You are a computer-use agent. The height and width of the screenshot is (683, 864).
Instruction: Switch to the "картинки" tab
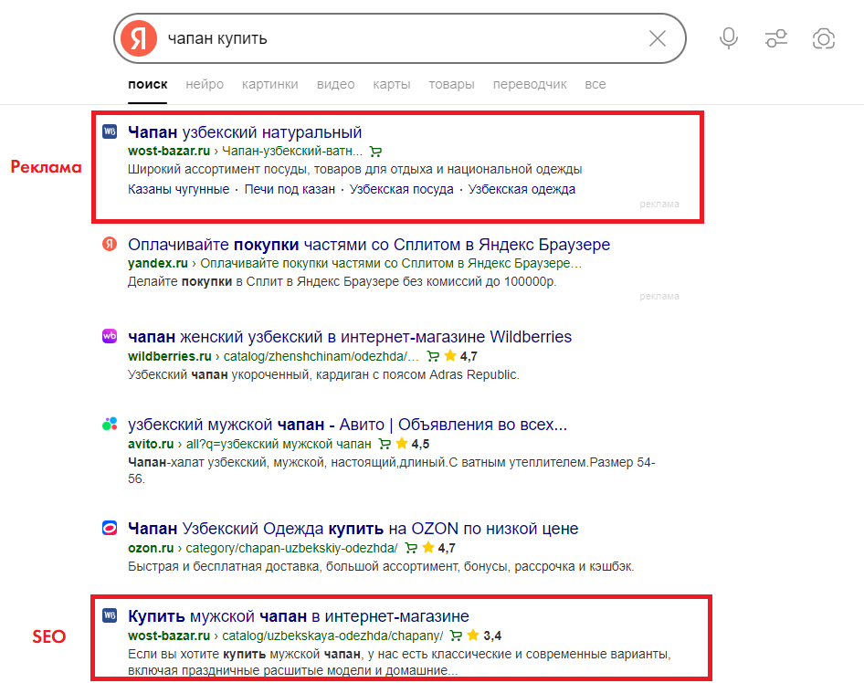pyautogui.click(x=270, y=84)
